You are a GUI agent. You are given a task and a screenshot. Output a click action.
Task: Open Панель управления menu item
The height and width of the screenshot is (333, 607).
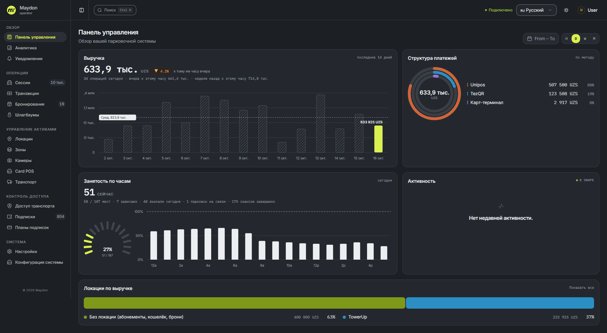pyautogui.click(x=35, y=37)
